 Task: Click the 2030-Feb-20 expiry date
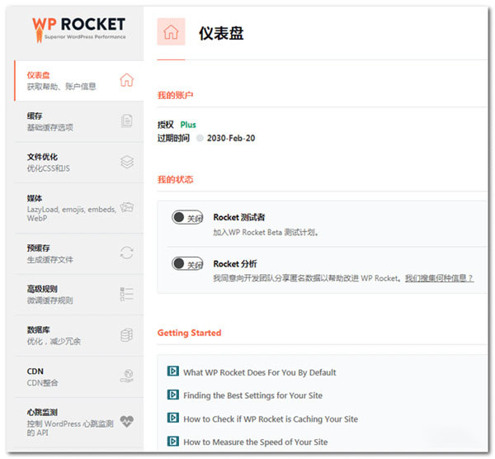coord(231,138)
